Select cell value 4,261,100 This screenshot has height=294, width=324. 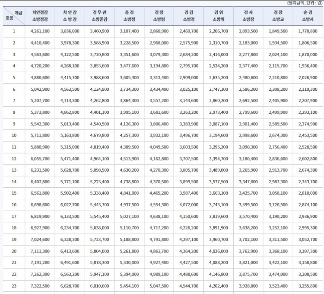[40, 31]
